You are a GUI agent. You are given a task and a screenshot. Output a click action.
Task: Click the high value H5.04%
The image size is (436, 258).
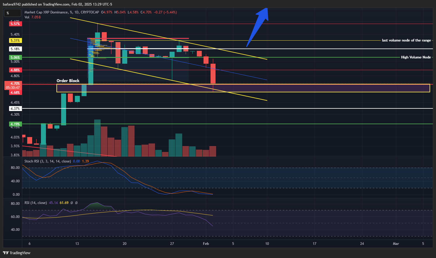click(120, 12)
